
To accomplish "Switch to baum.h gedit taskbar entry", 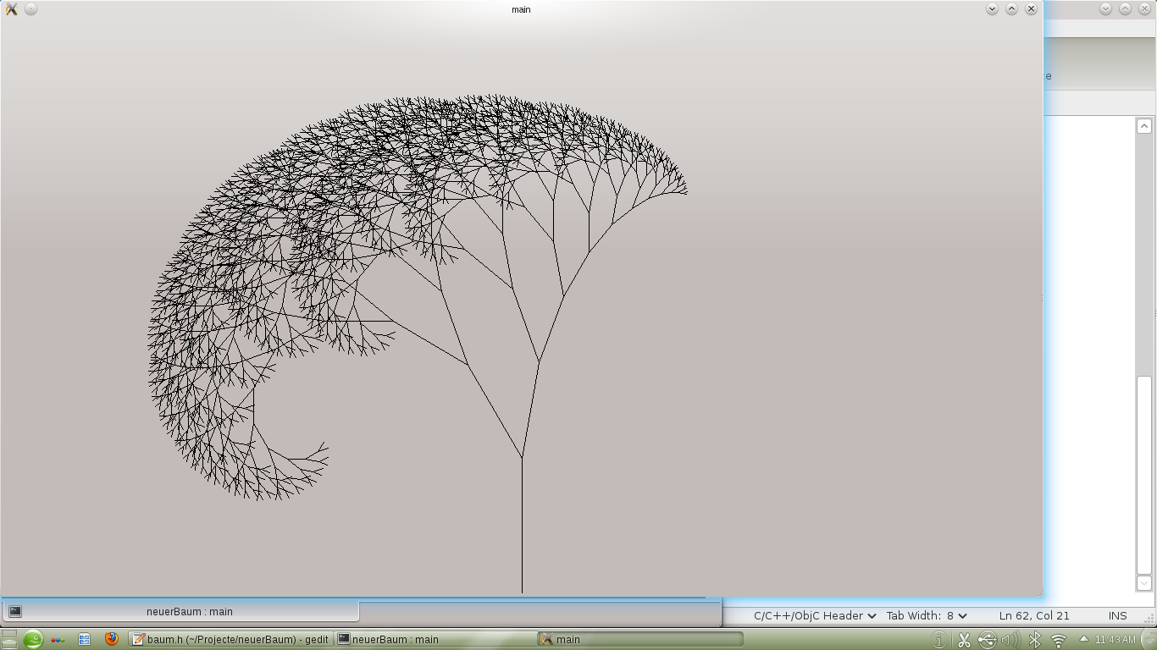I will (230, 639).
